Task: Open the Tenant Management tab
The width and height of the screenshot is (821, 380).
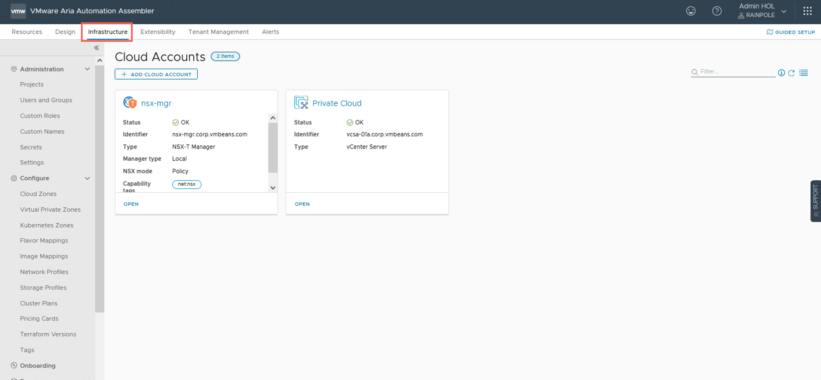Action: click(218, 32)
